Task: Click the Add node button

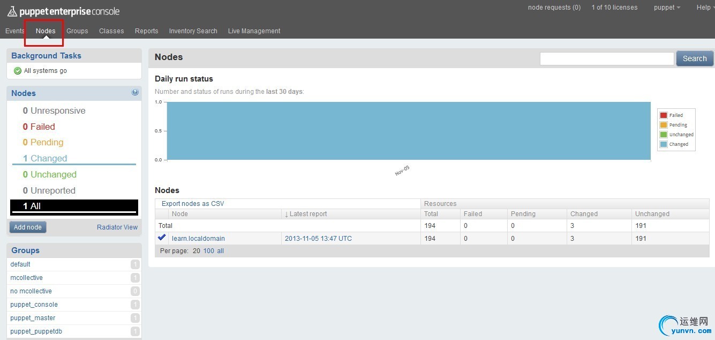Action: [28, 227]
